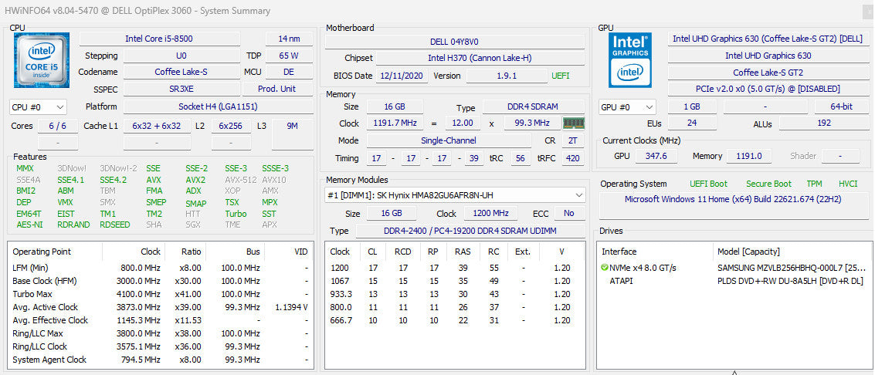Open the GPU #0 selector dropdown
Image resolution: width=875 pixels, height=375 pixels.
pyautogui.click(x=627, y=107)
